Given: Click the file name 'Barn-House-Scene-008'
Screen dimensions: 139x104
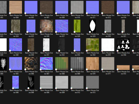Looking at the screenshot, I should tap(62, 16).
